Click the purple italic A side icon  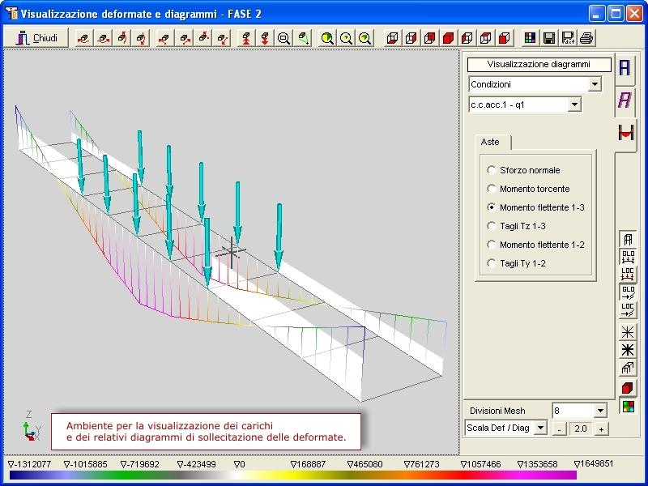click(625, 100)
